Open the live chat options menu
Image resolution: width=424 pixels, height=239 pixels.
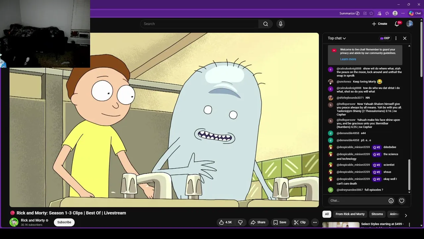tap(396, 38)
